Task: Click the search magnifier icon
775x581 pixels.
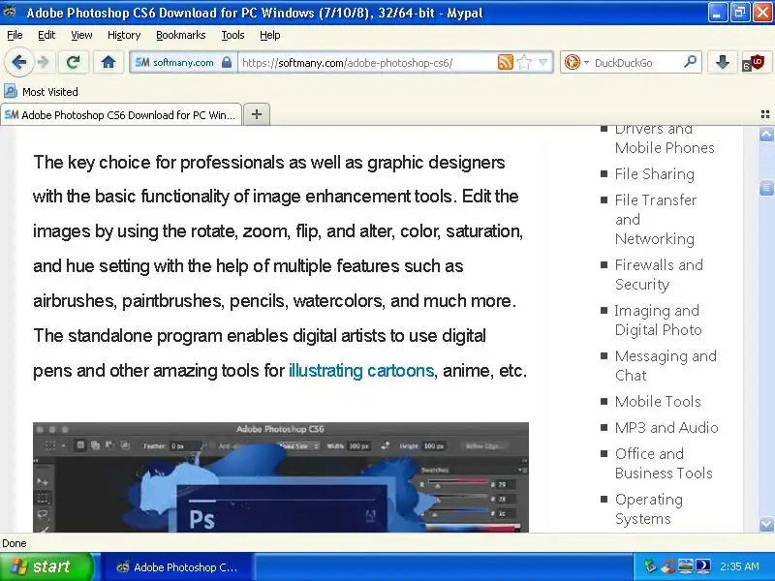Action: [690, 62]
